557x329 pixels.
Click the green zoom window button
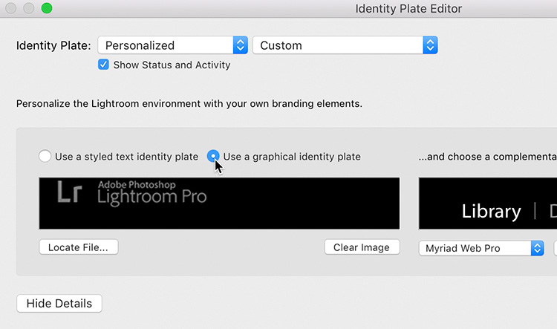[47, 8]
